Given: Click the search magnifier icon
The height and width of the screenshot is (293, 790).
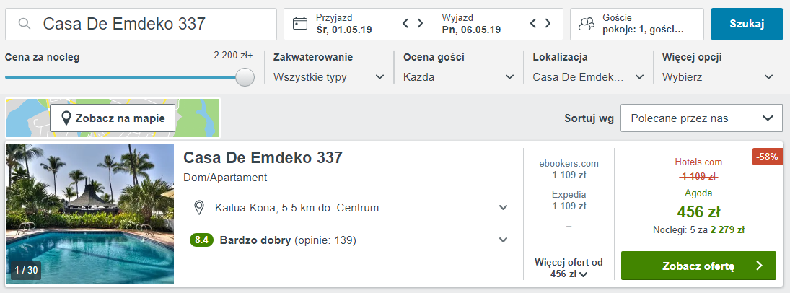Looking at the screenshot, I should click(x=25, y=24).
